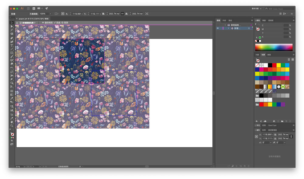Select the Rectangle tool
This screenshot has width=304, height=179.
tap(12, 53)
